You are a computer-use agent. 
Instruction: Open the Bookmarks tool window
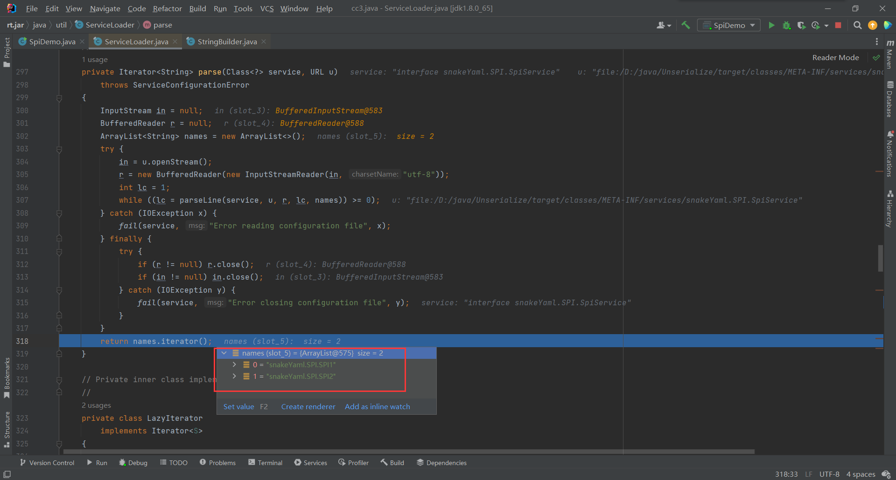7,378
